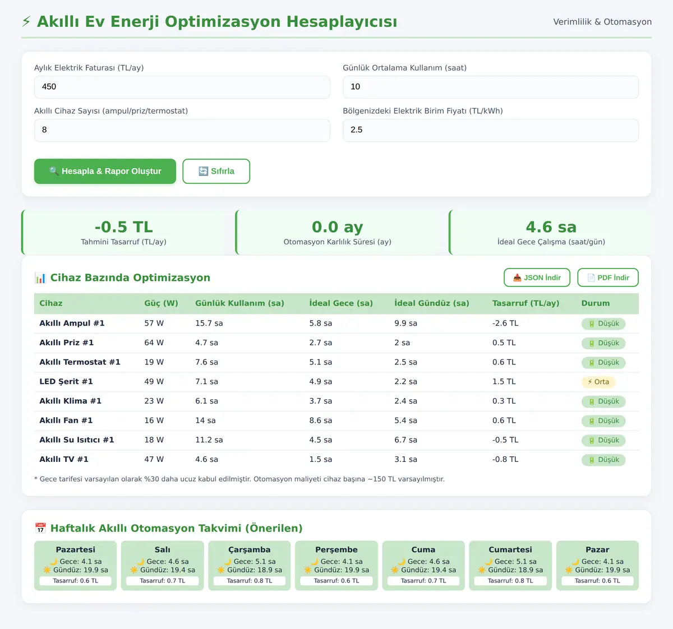Click Verimlilik & Otomasyon header text
This screenshot has width=673, height=629.
[602, 22]
